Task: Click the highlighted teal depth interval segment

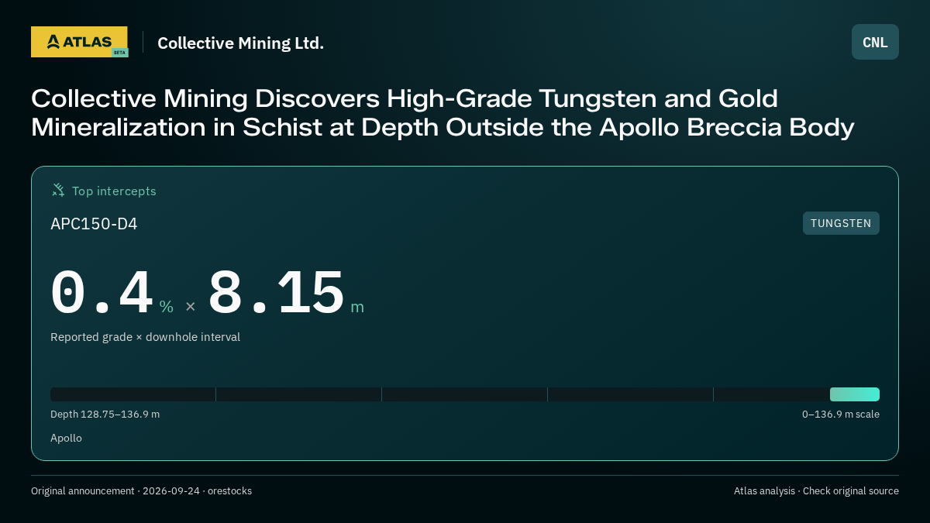Action: coord(855,394)
